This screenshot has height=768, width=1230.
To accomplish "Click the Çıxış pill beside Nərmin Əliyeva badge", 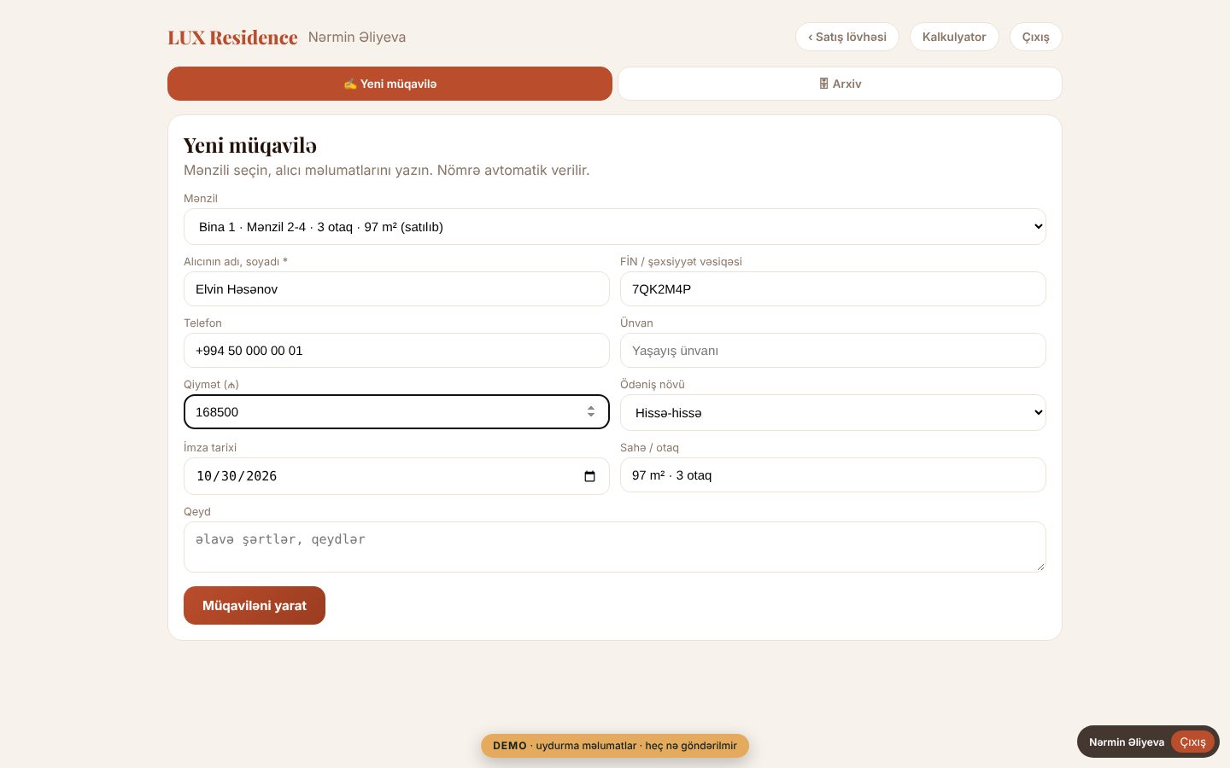I will click(1192, 742).
